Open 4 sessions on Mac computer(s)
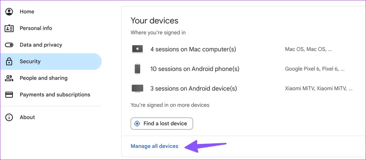Viewport: 366px width, 160px height. 193,49
